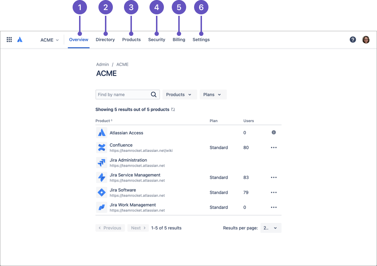Click the search magnifier icon
This screenshot has height=266, width=377.
click(153, 94)
